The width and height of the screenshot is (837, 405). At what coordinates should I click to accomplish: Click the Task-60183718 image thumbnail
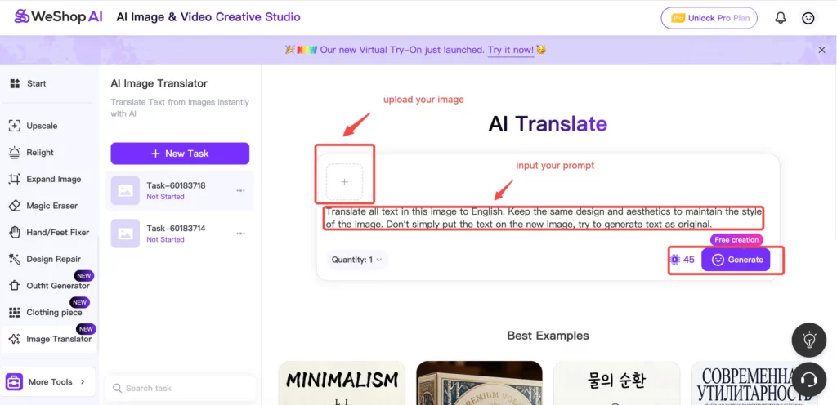pos(125,191)
